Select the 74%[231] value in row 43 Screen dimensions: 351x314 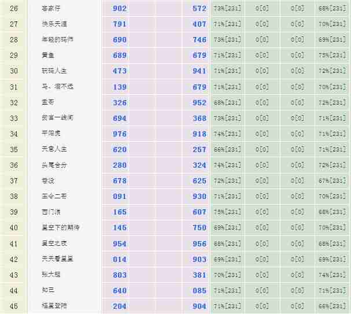pyautogui.click(x=331, y=275)
